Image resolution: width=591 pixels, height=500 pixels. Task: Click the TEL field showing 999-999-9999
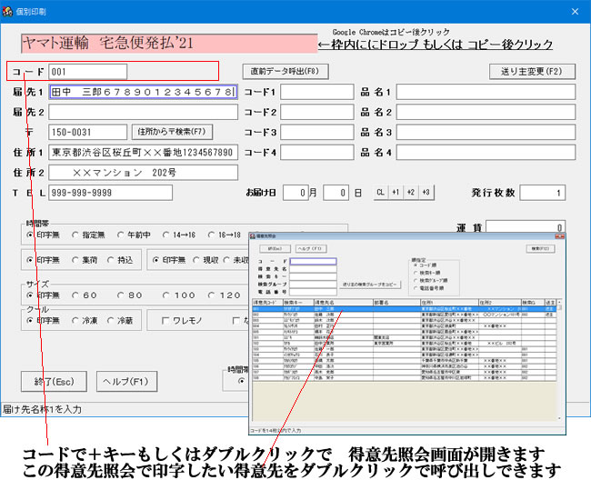[110, 193]
